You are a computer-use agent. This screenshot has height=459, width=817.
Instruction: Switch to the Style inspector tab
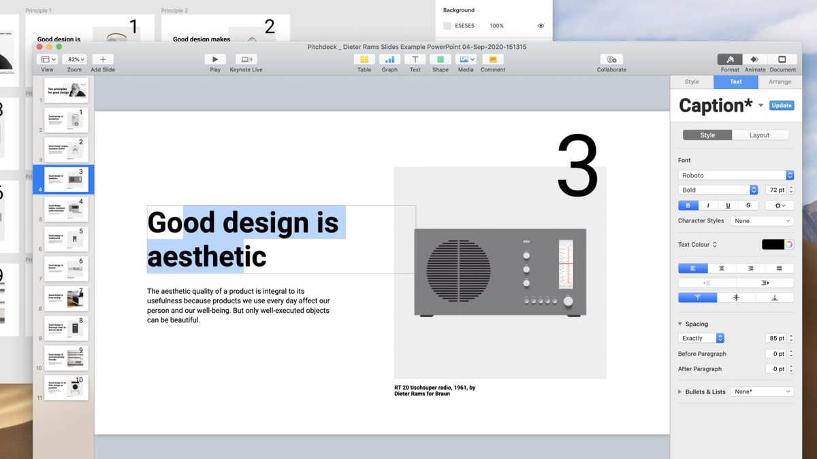coord(692,82)
